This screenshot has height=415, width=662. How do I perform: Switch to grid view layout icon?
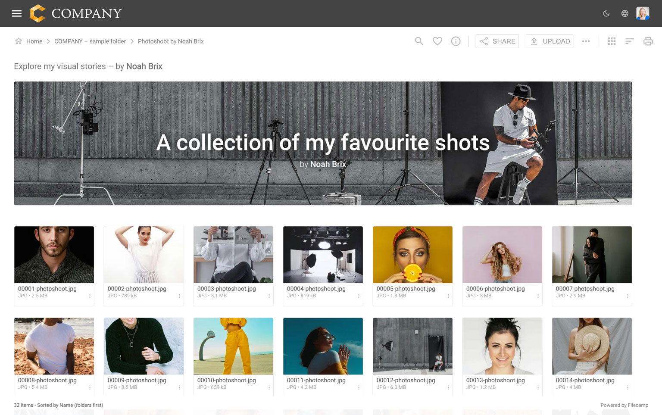pyautogui.click(x=611, y=41)
